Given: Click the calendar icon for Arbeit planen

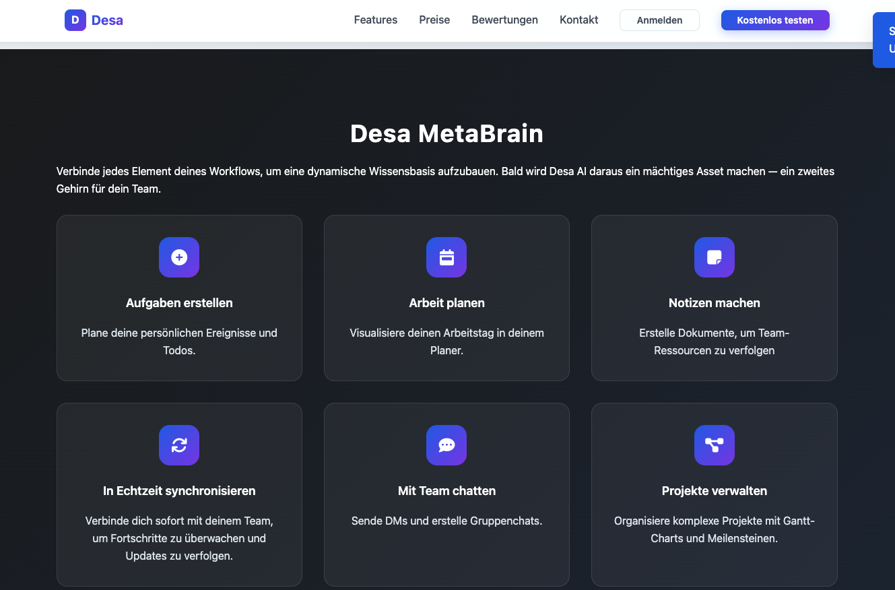Looking at the screenshot, I should pos(446,257).
